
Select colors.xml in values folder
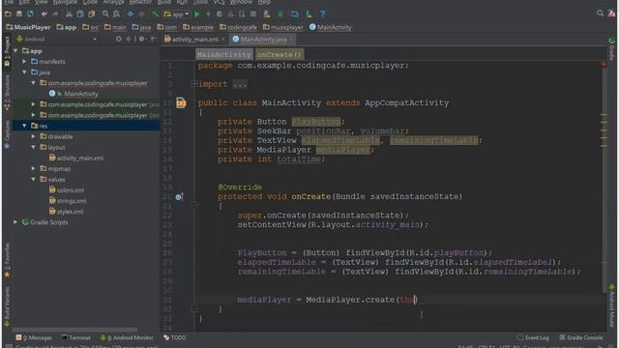click(67, 190)
